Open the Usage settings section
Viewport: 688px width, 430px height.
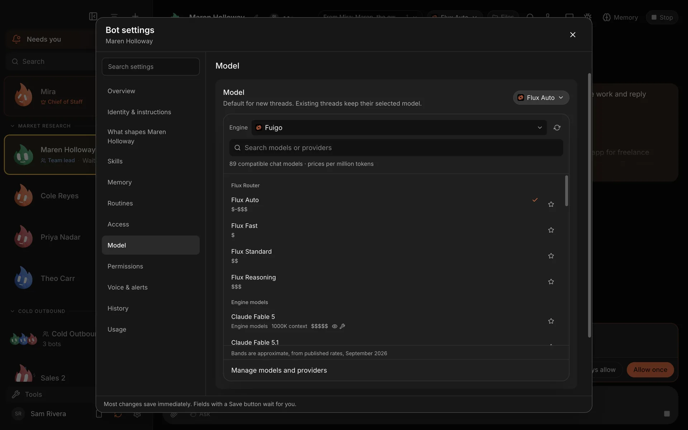pos(150,329)
